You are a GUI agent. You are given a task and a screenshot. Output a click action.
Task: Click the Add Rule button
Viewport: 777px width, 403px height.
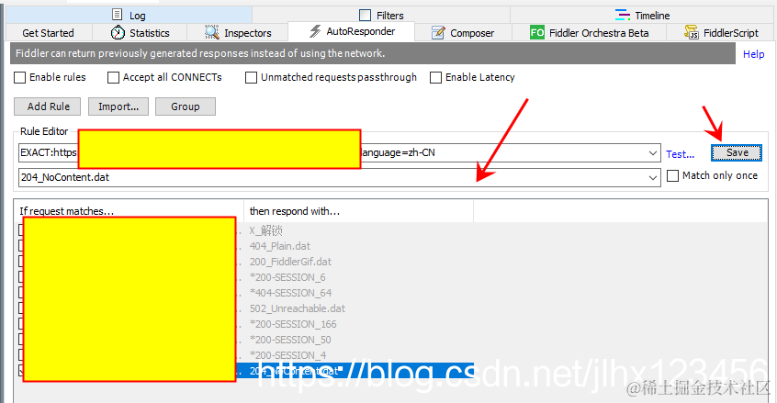49,106
